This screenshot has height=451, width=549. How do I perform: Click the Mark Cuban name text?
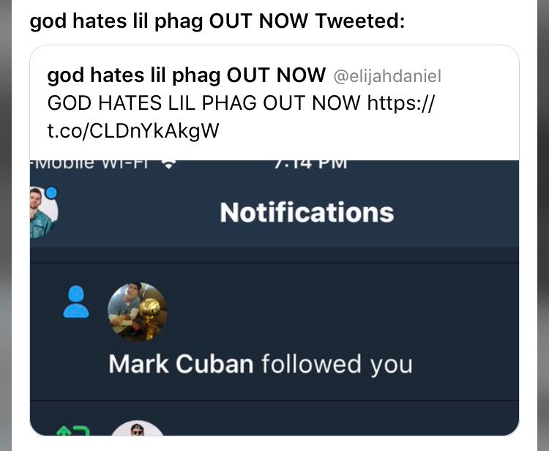pyautogui.click(x=181, y=364)
